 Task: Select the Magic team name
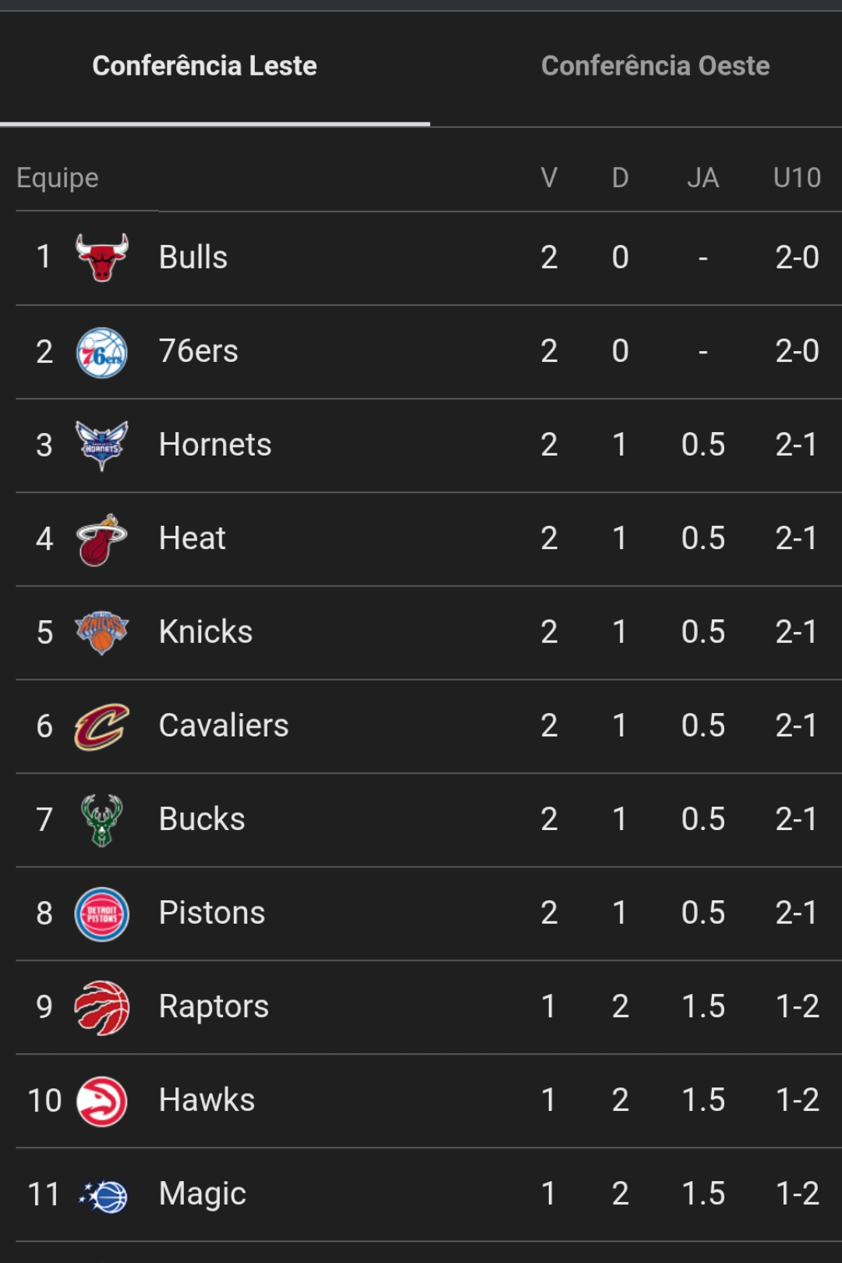(x=203, y=1194)
